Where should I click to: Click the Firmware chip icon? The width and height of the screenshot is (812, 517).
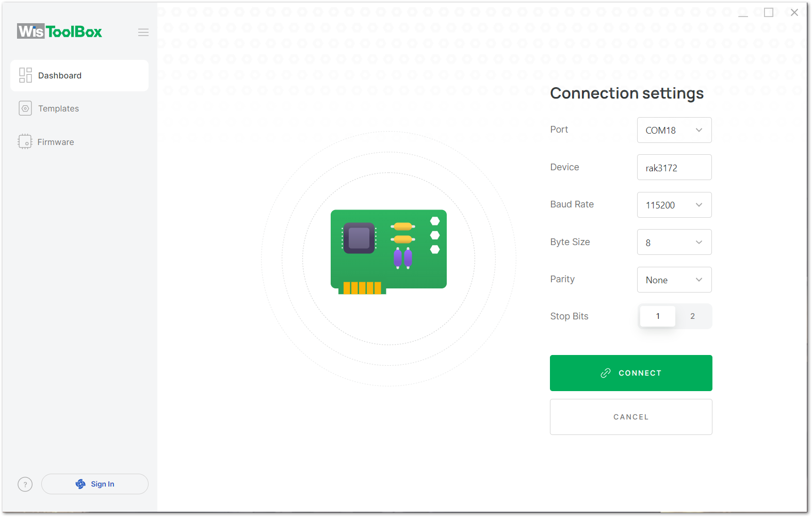pos(25,141)
